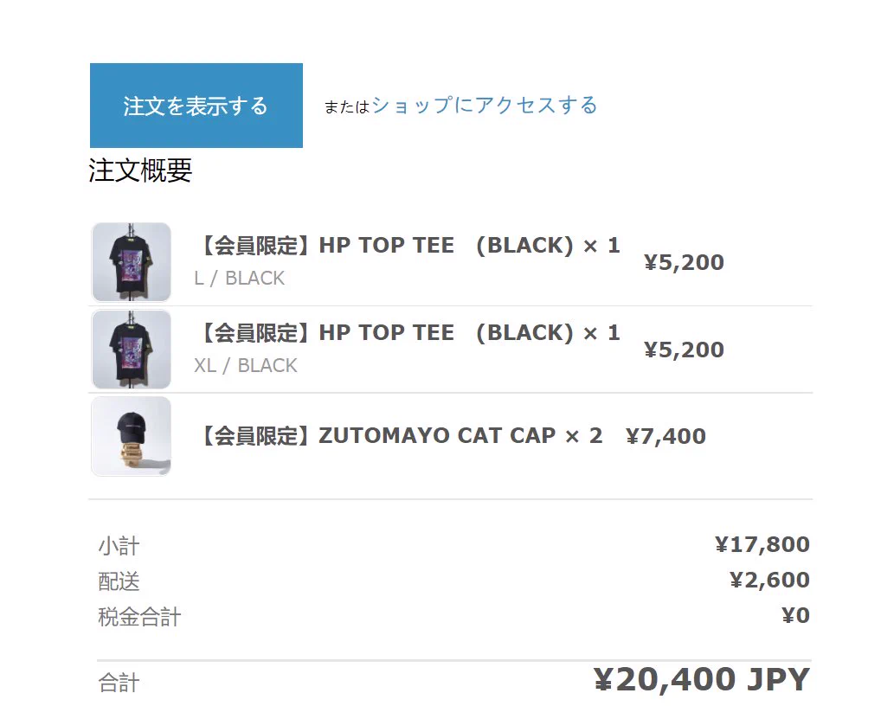This screenshot has width=881, height=706.
Task: Select the XL / BLACK variant text
Action: [x=246, y=366]
